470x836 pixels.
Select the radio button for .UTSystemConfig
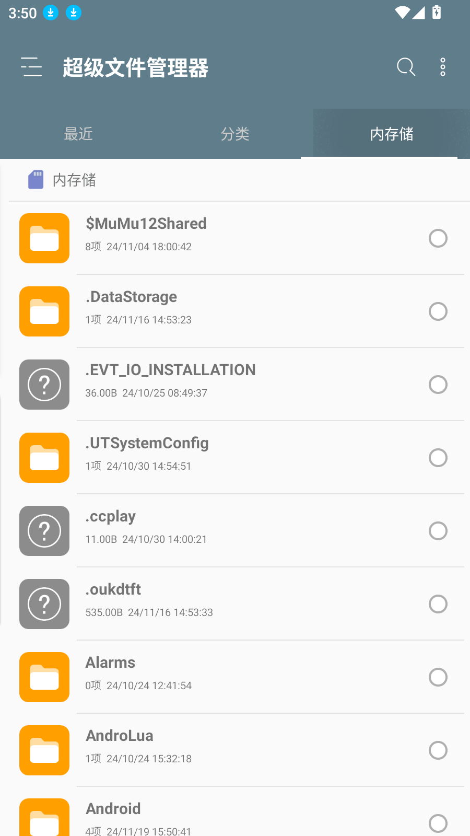(x=438, y=458)
